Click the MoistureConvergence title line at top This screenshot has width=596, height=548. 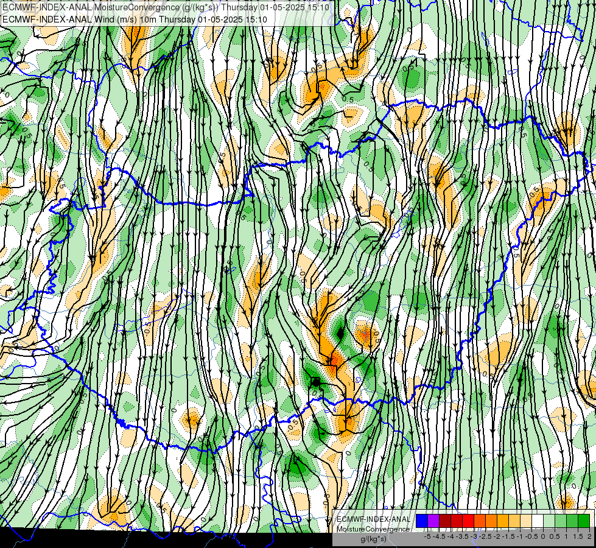pos(166,7)
